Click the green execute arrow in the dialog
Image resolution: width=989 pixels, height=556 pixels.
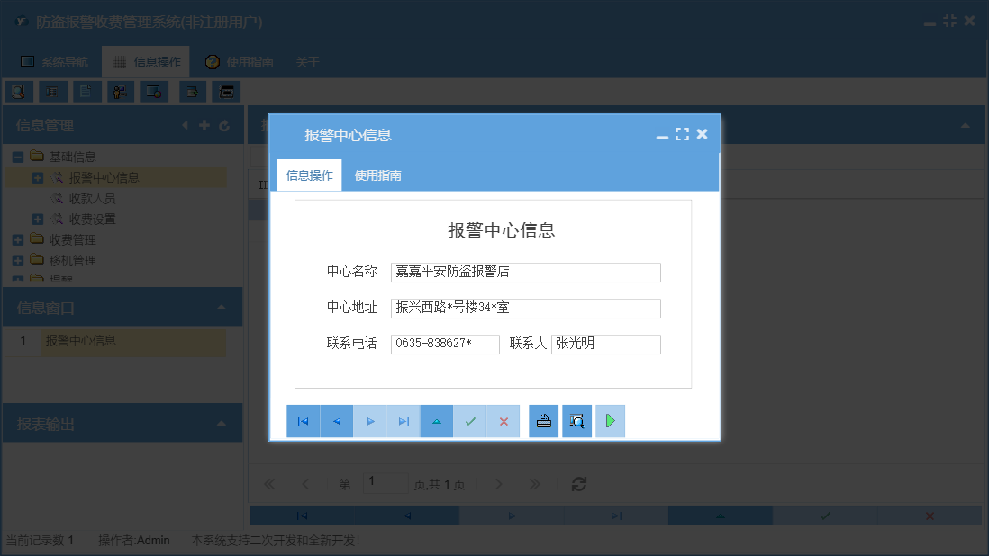coord(610,420)
